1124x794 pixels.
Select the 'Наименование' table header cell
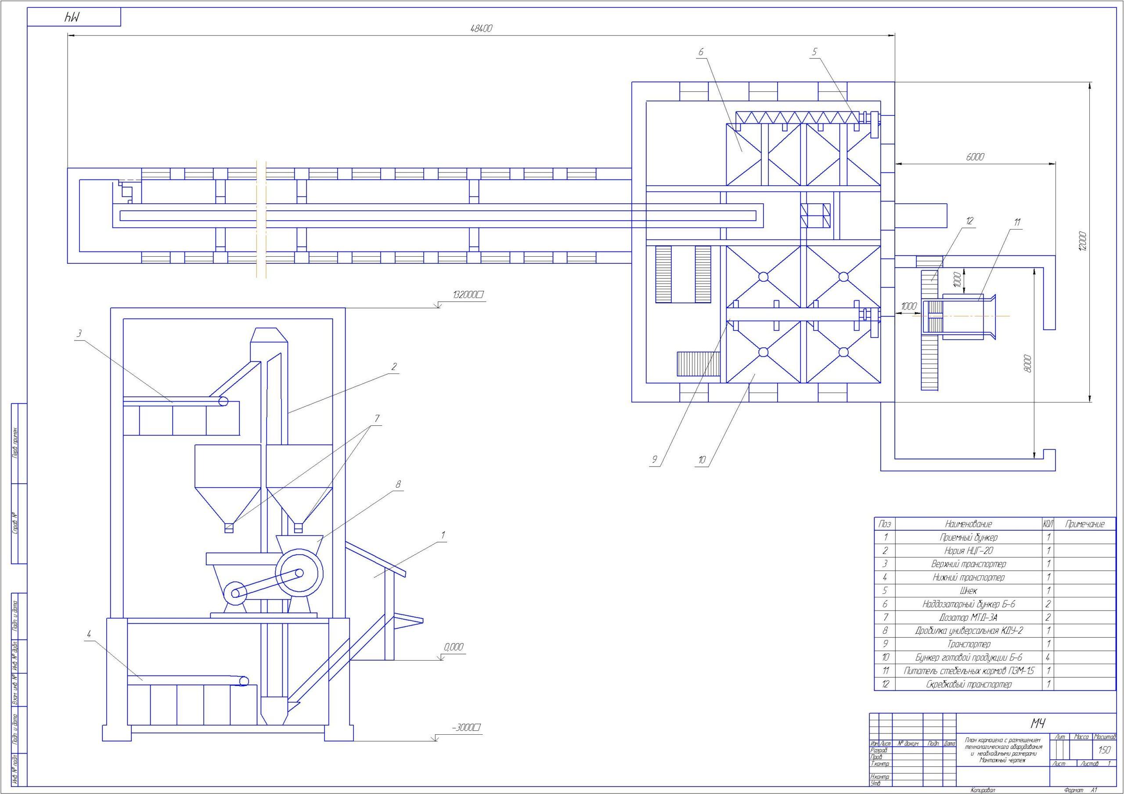click(968, 524)
